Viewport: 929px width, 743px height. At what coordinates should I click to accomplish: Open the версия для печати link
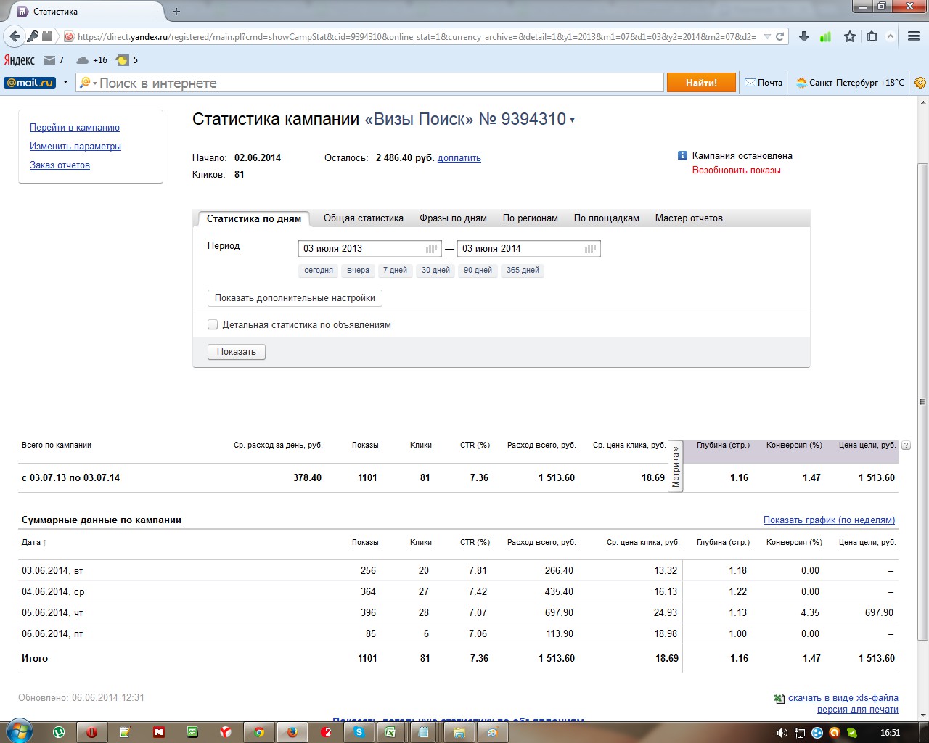[858, 710]
